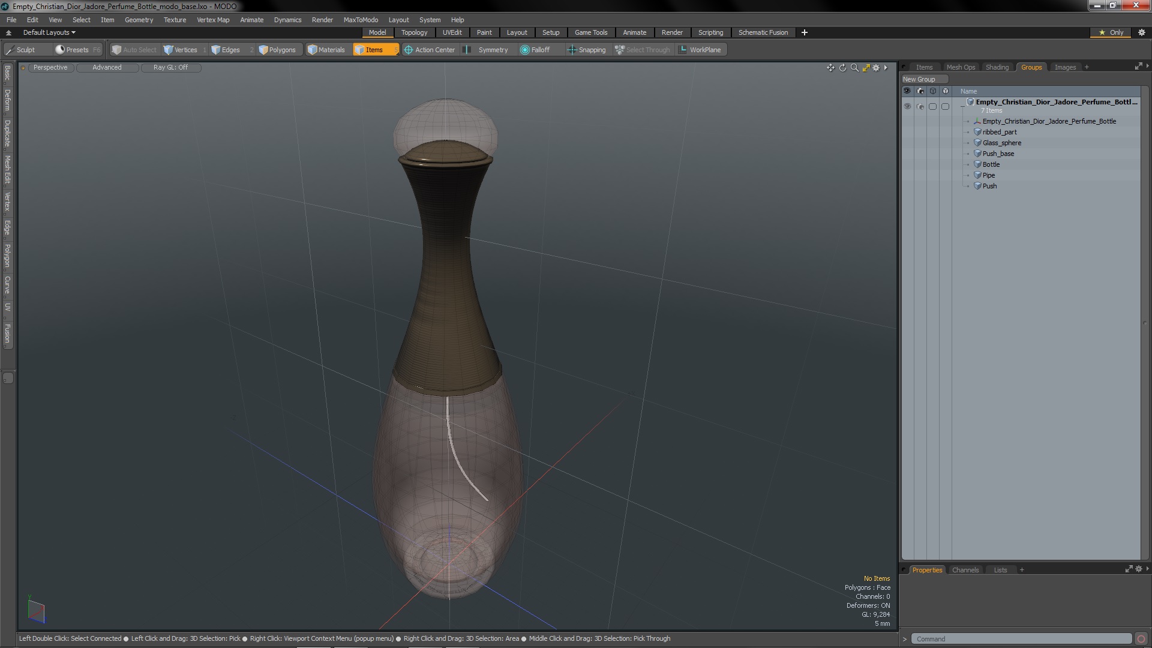The image size is (1152, 648).
Task: Toggle the Only star button
Action: click(x=1111, y=32)
